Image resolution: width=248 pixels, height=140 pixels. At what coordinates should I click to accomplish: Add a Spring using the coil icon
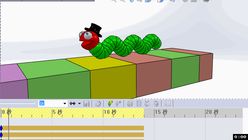pos(139,104)
